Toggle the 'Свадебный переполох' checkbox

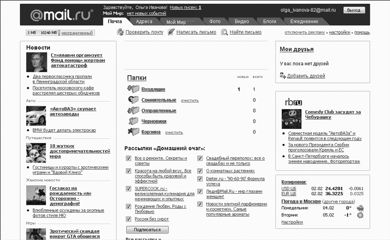pyautogui.click(x=200, y=158)
